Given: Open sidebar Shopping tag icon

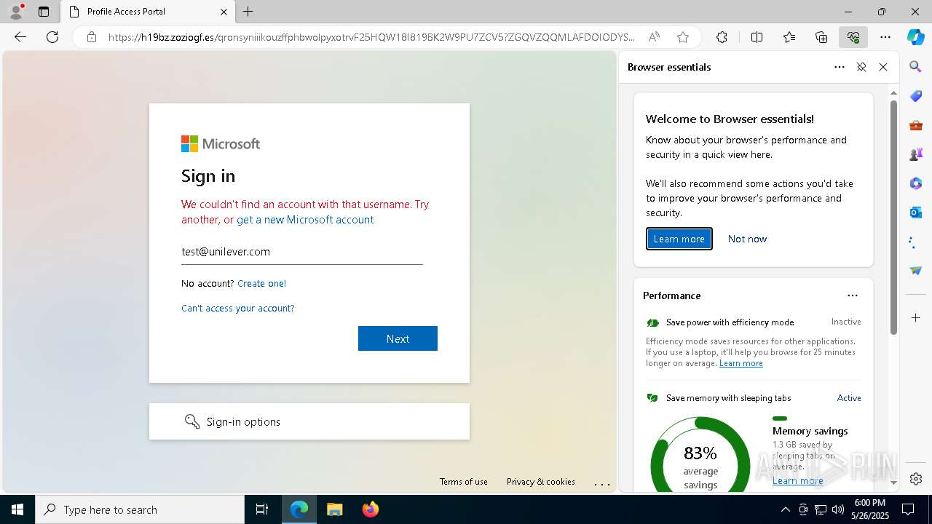Looking at the screenshot, I should [x=916, y=96].
